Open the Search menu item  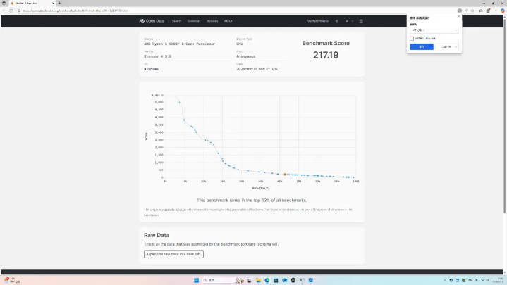tap(176, 21)
